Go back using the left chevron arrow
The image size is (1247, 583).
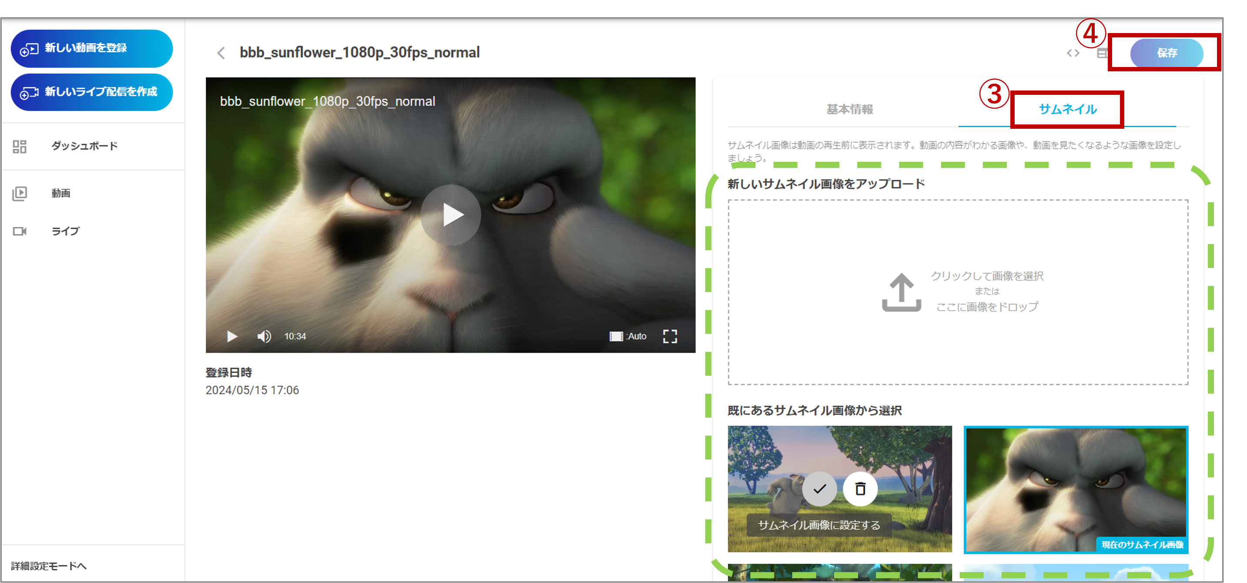221,53
